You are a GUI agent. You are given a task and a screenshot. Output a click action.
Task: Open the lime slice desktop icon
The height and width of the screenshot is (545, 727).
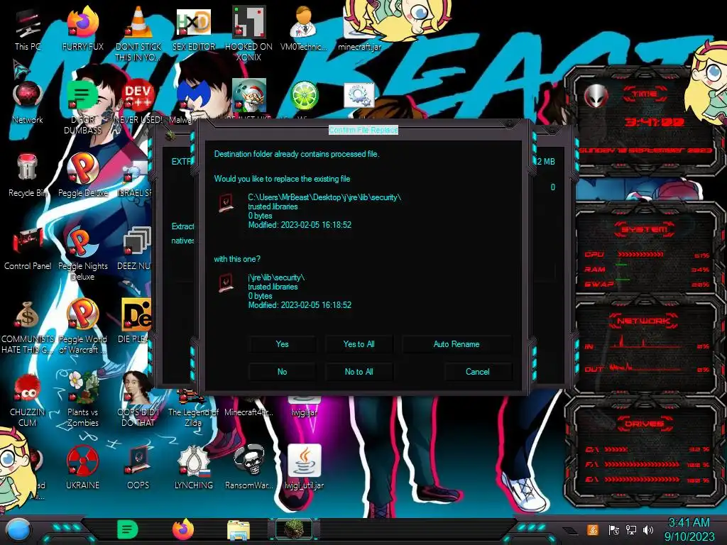[x=304, y=96]
